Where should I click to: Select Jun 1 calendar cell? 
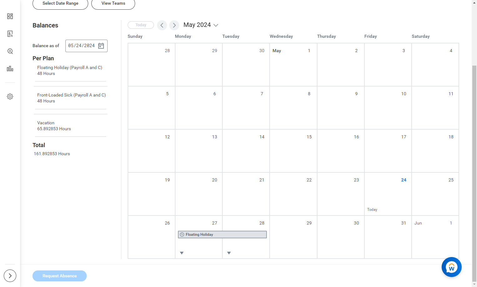point(435,237)
